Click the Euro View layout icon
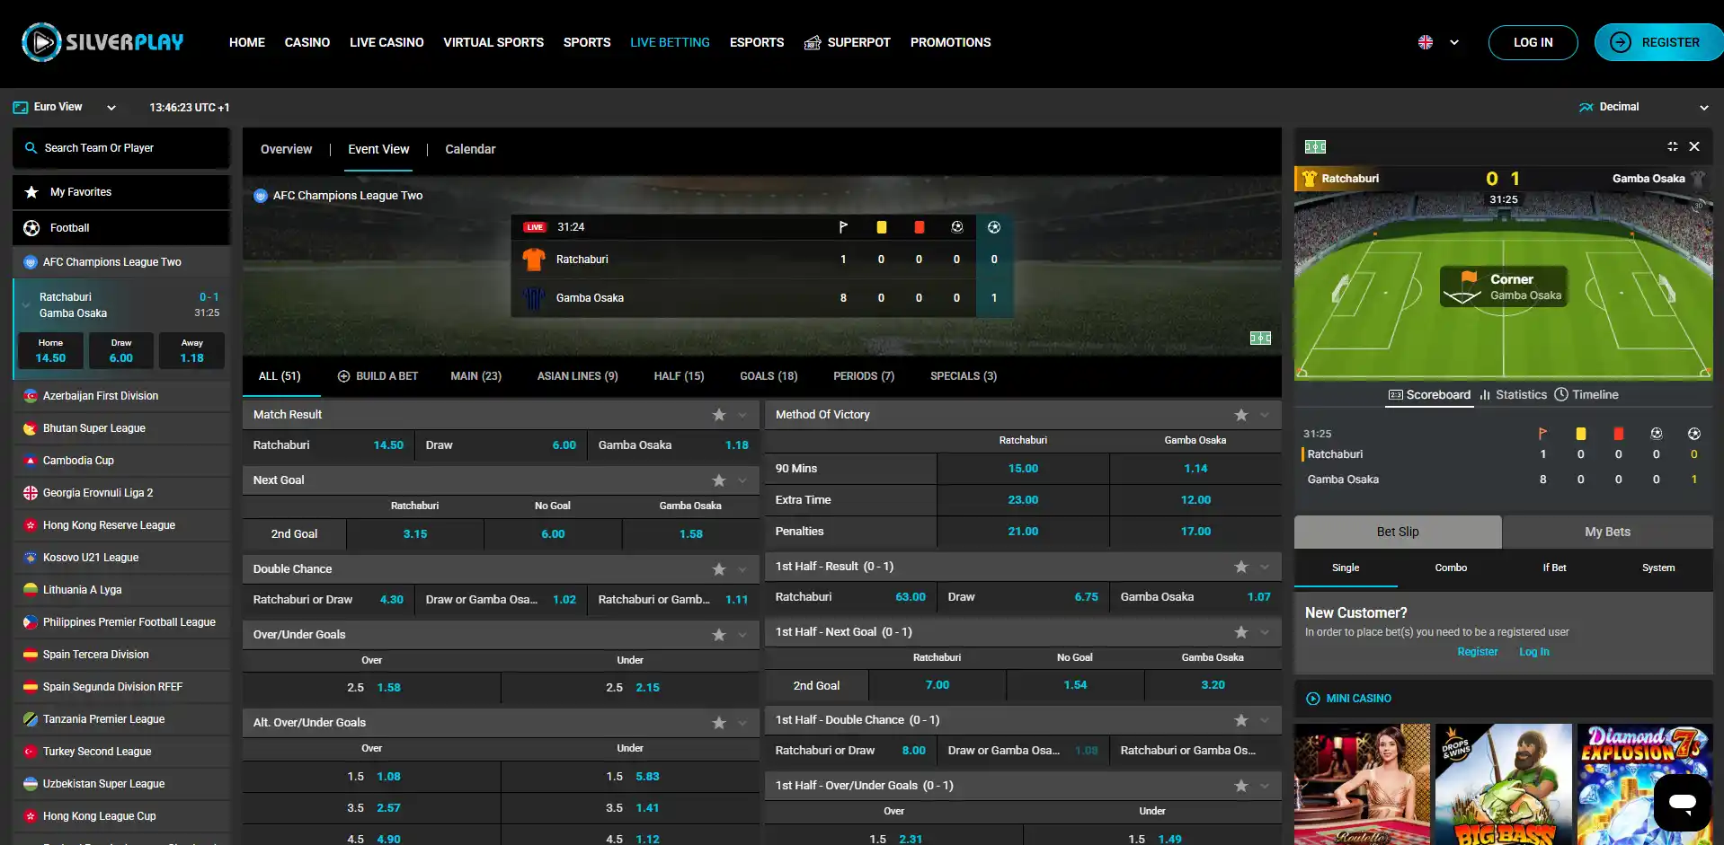This screenshot has width=1724, height=845. click(21, 108)
